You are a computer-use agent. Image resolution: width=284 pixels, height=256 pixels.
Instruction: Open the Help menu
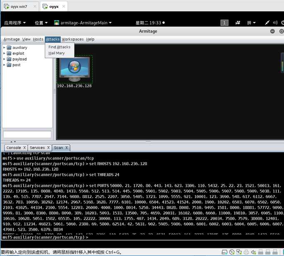[x=90, y=39]
